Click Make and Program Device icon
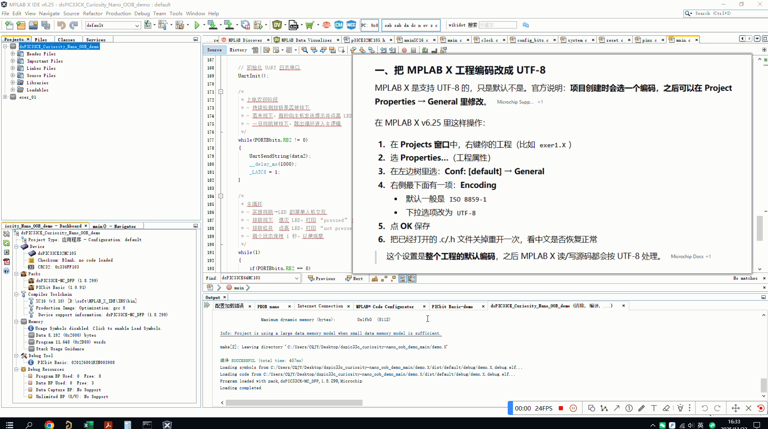Viewport: 768px width, 429px height. click(x=213, y=25)
